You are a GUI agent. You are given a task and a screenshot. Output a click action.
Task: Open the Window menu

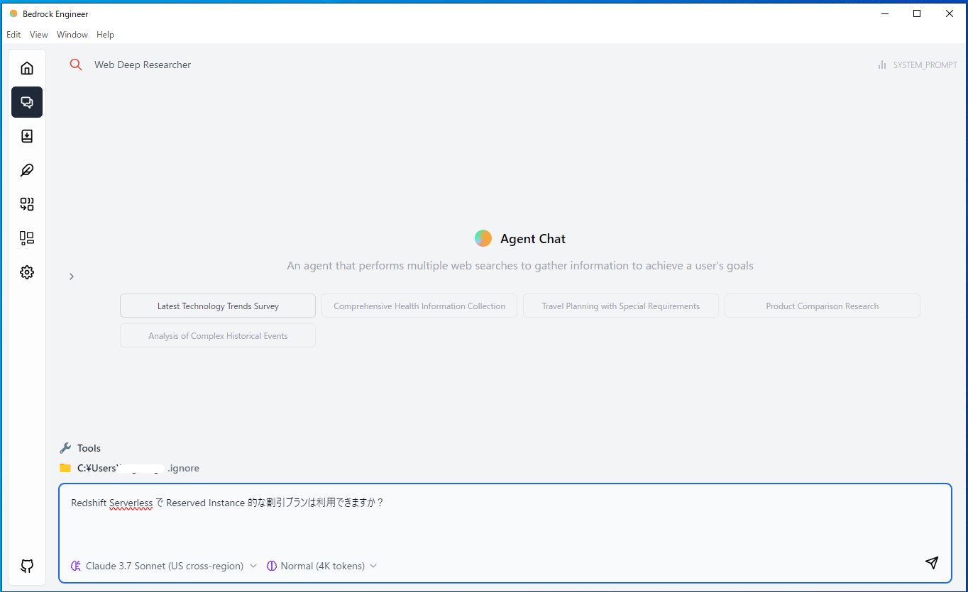[x=72, y=35]
